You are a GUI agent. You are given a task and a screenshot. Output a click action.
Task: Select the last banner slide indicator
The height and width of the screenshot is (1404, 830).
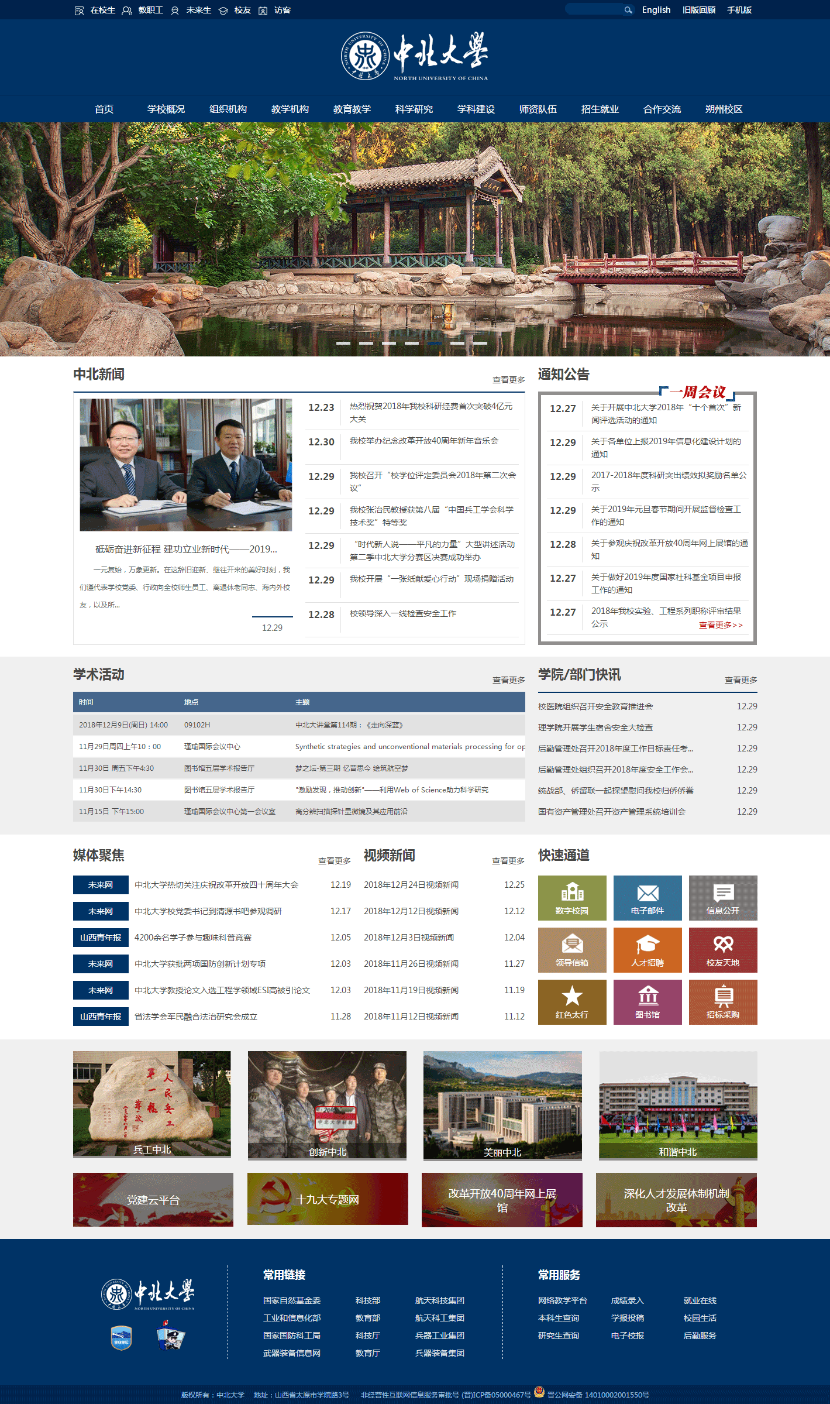coord(480,343)
